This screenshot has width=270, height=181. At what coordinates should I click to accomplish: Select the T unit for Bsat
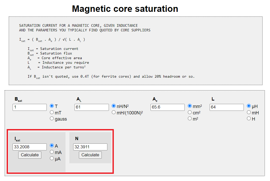(52, 106)
